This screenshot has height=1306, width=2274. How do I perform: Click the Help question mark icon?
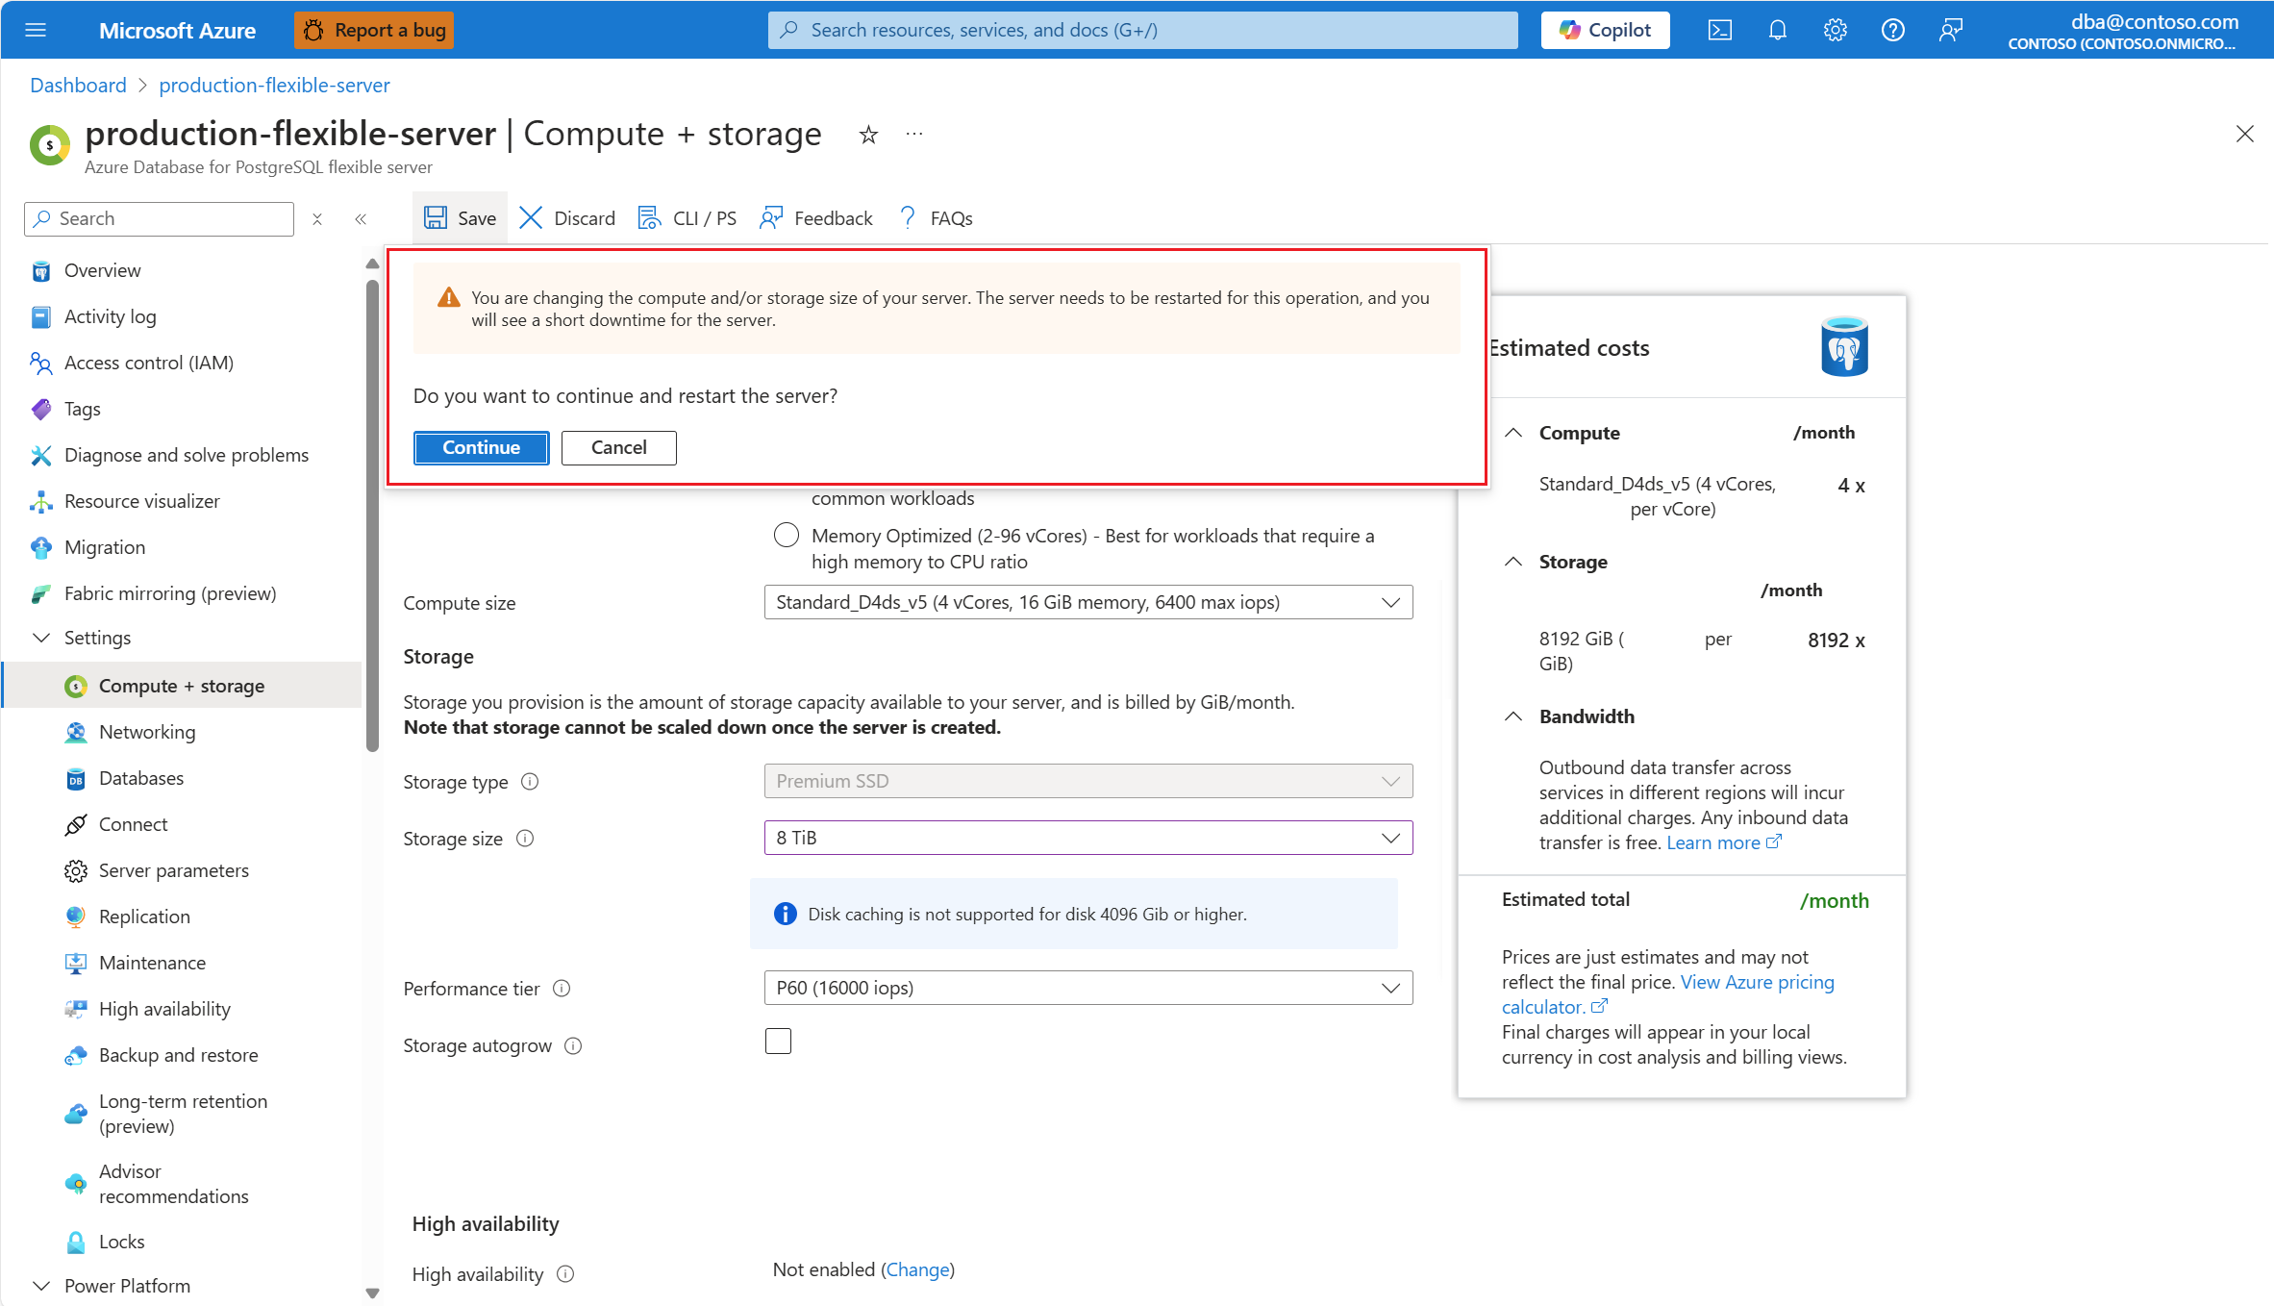(x=1892, y=30)
